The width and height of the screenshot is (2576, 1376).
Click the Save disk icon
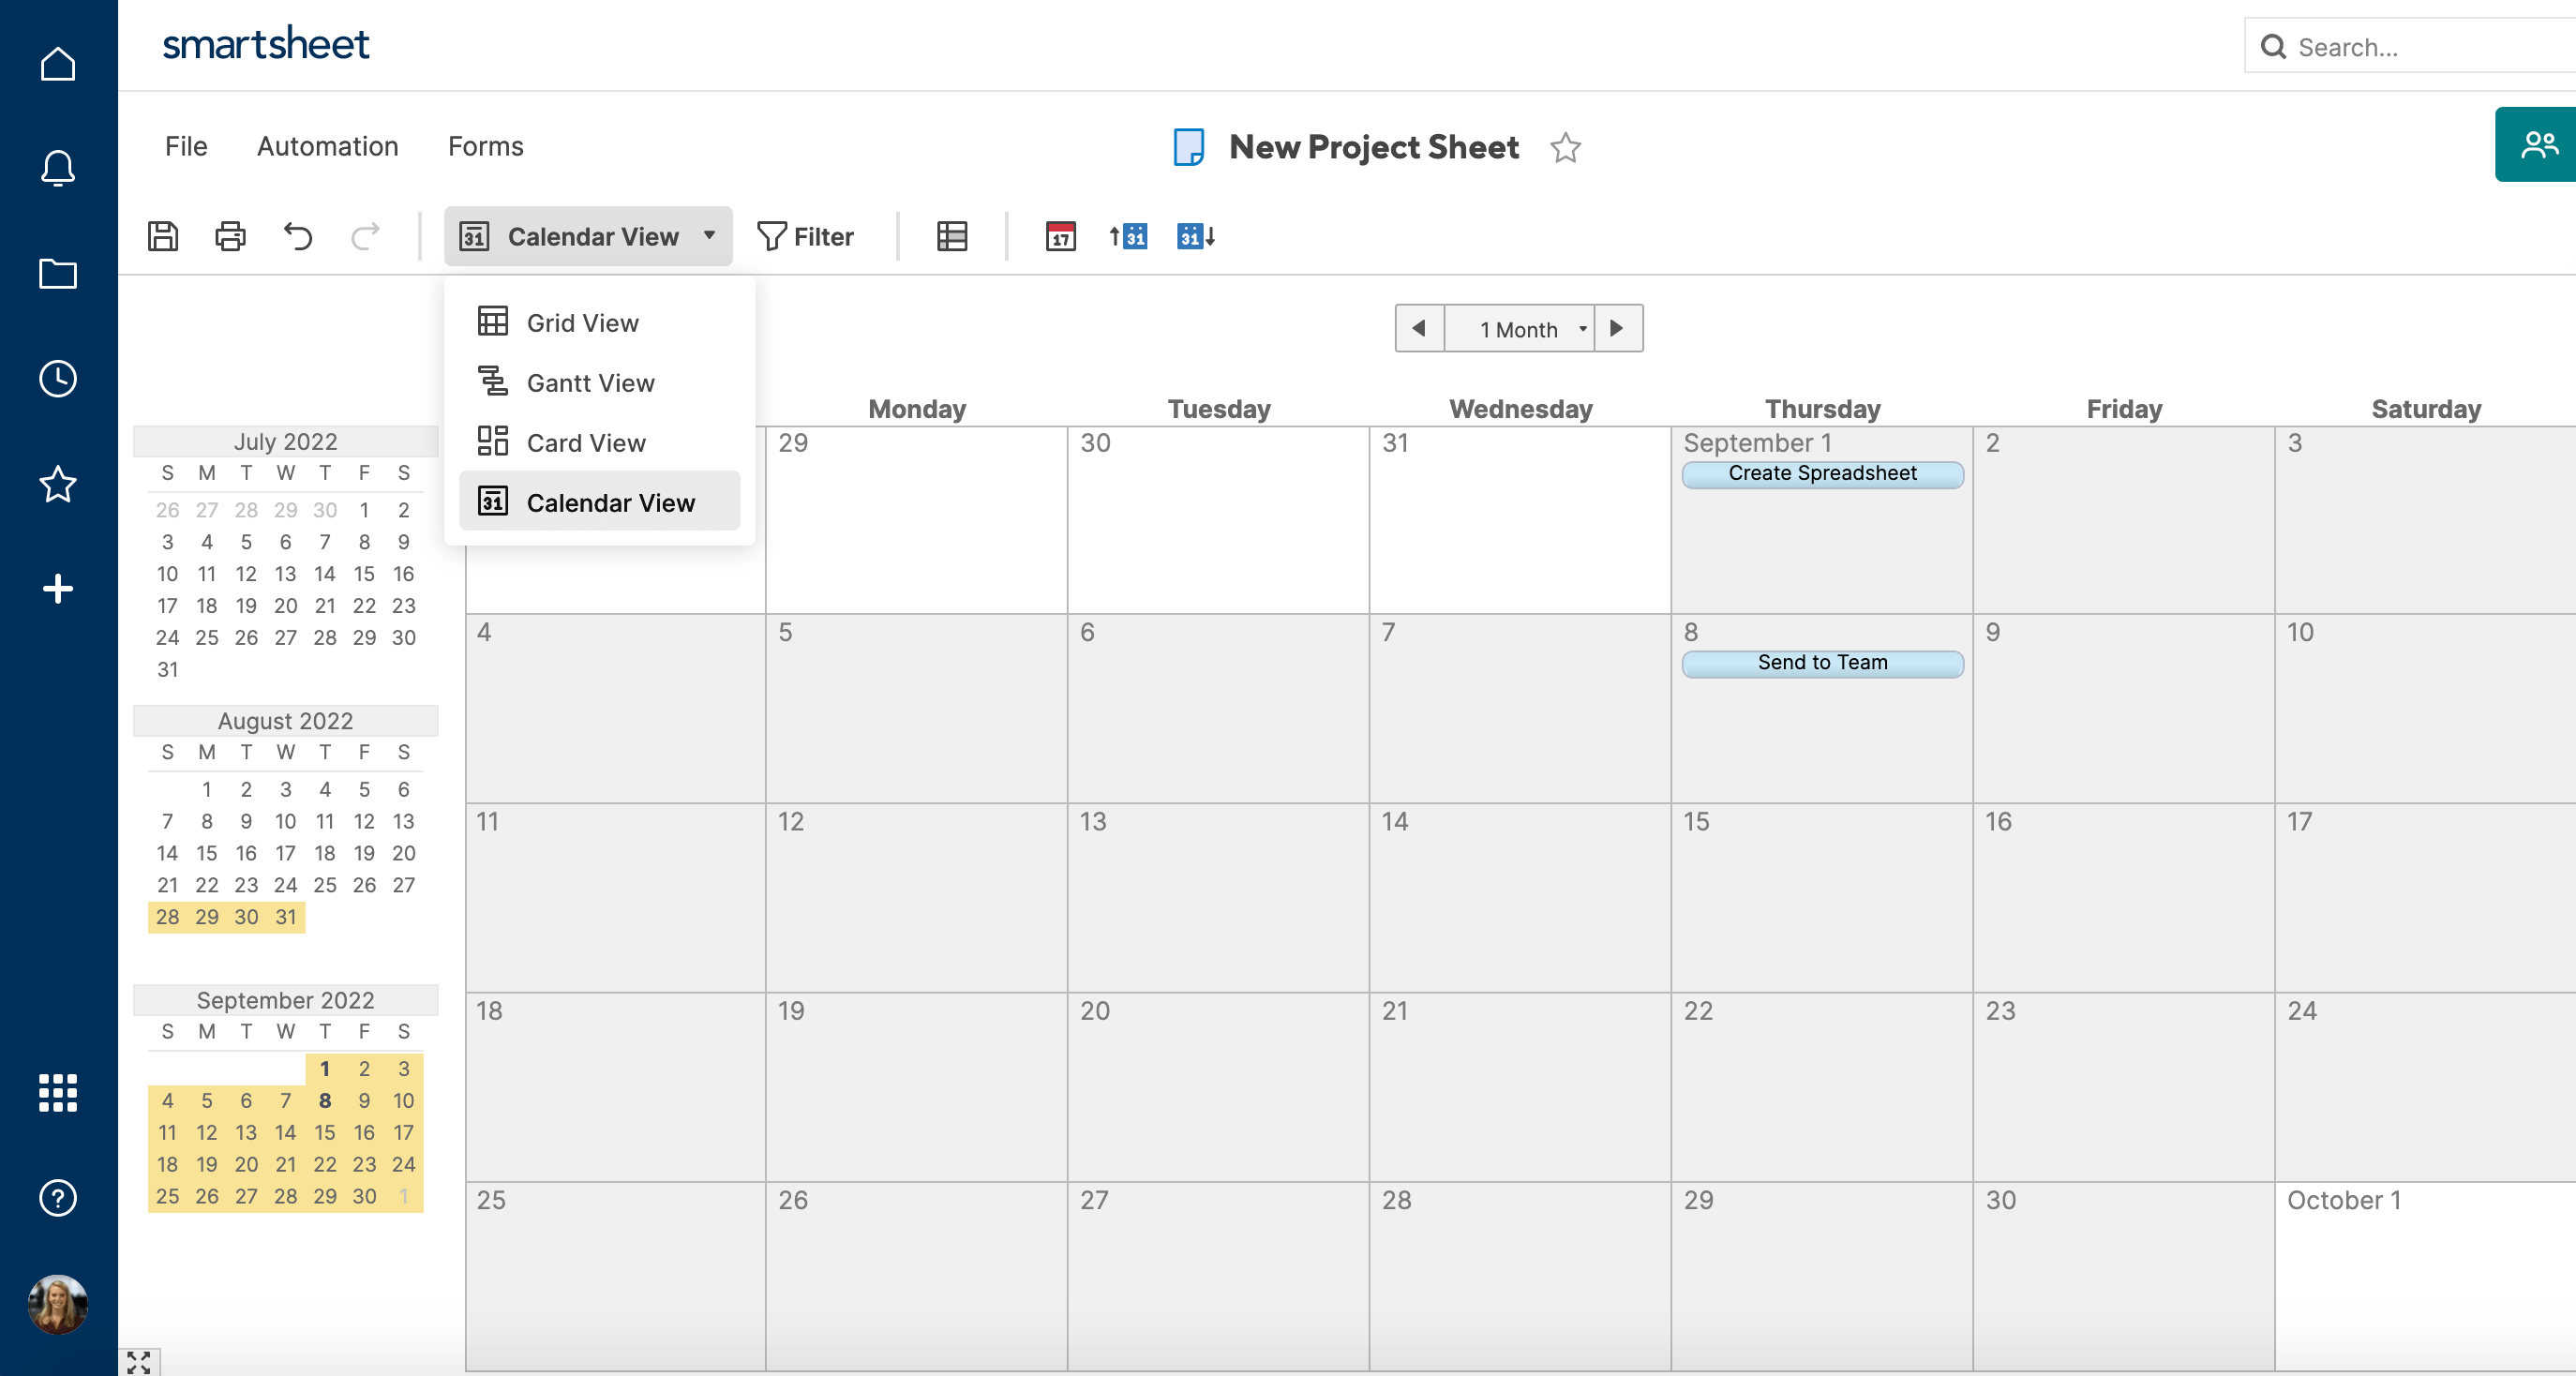click(x=163, y=236)
